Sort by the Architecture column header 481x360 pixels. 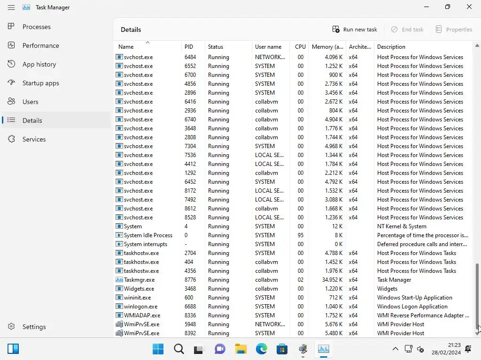[x=360, y=47]
